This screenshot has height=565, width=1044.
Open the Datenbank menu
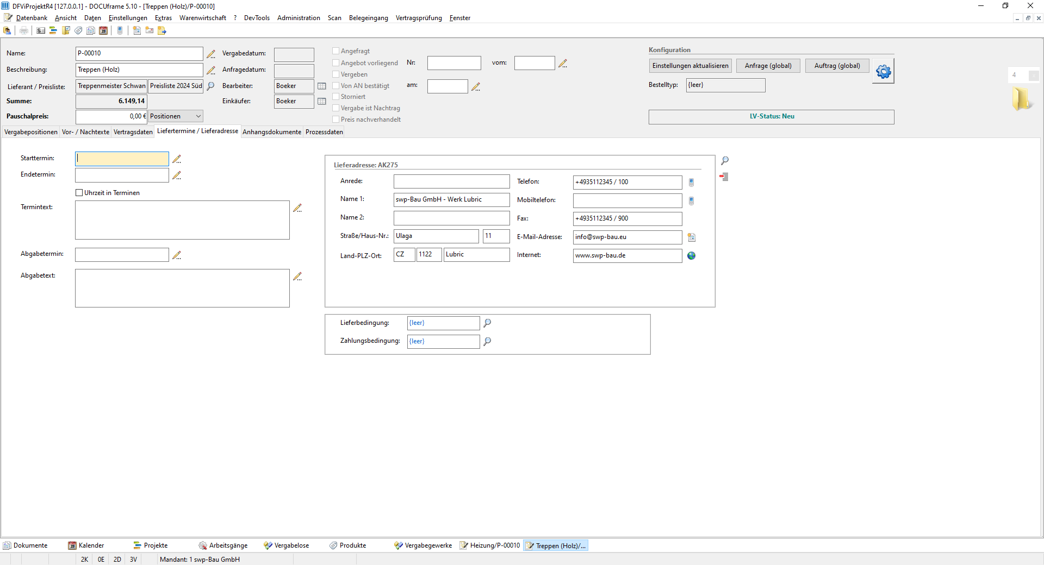pos(32,18)
